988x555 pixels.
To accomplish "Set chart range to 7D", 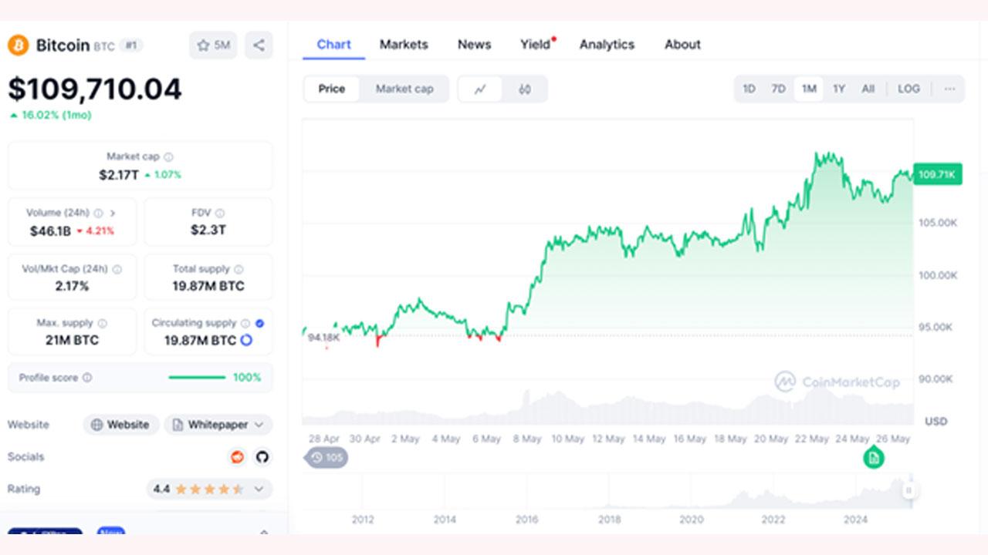I will coord(778,89).
